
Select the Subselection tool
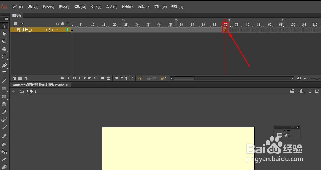pos(4,33)
